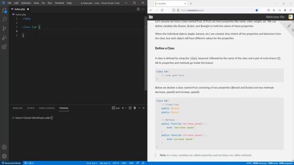294x165 pixels.
Task: Select the StackEdit browser tab
Action: tap(170, 4)
